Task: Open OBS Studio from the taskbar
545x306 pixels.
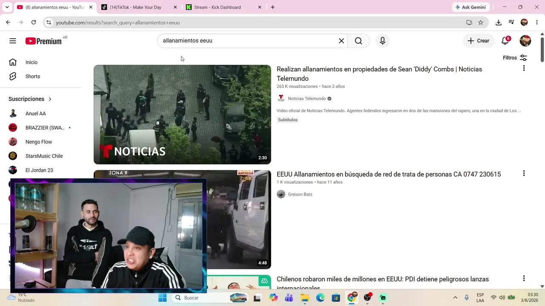Action: pyautogui.click(x=367, y=298)
